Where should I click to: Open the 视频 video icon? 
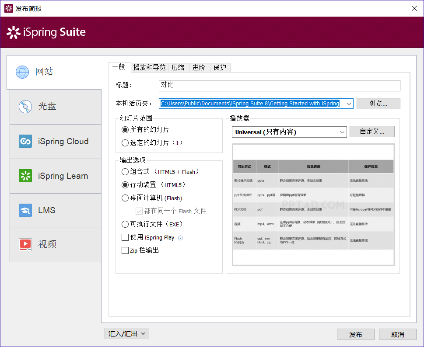point(25,245)
